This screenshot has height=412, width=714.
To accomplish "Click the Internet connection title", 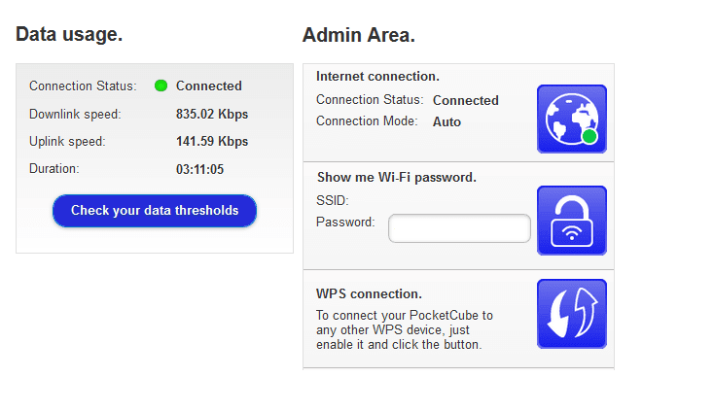I will (377, 76).
